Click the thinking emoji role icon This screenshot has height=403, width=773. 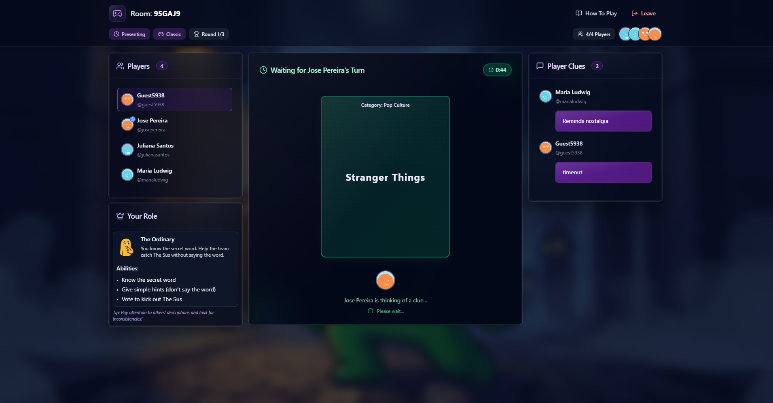click(126, 247)
